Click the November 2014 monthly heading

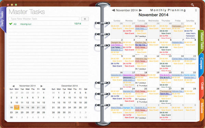point(153,15)
